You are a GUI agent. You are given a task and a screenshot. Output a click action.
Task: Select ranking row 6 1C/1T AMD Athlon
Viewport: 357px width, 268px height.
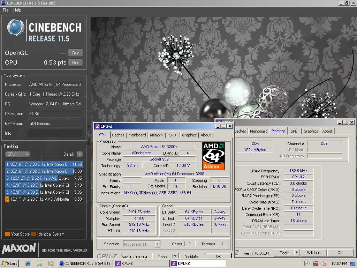44,199
